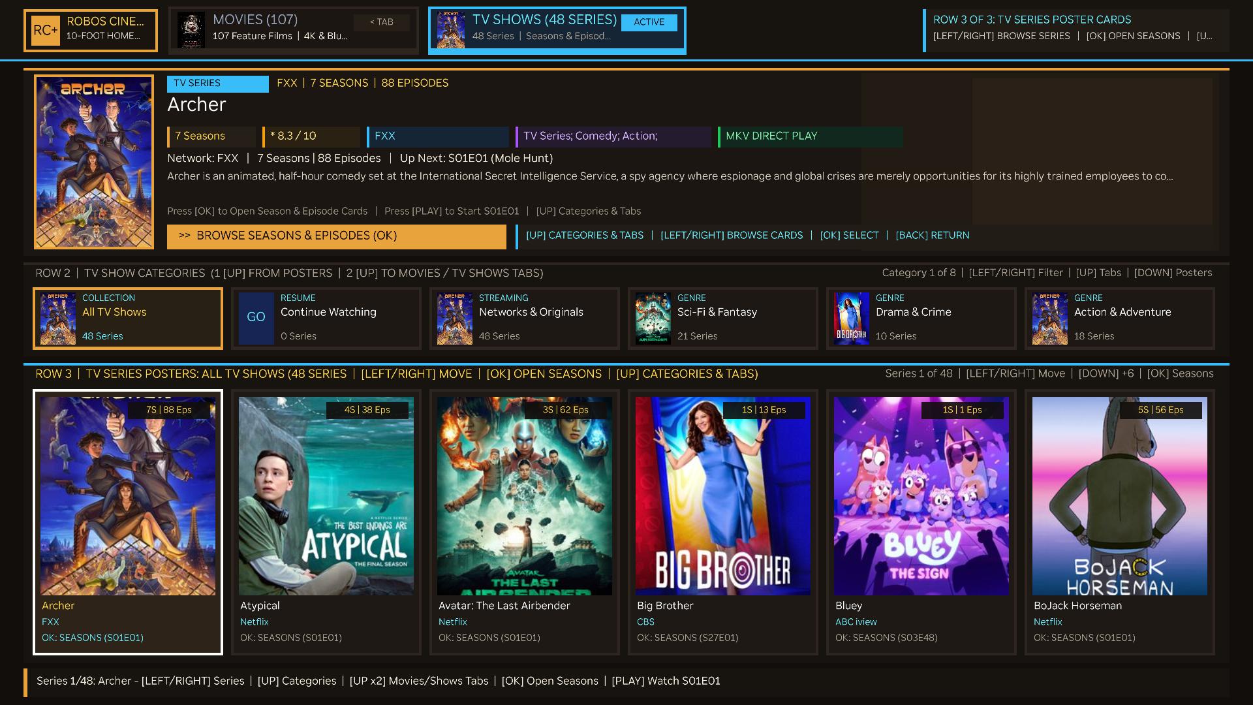Click the Series 1 of 48 indicator
1253x705 pixels.
point(918,374)
